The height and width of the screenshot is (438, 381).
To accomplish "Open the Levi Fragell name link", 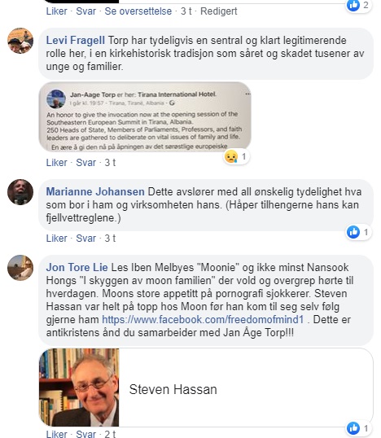I will click(76, 40).
